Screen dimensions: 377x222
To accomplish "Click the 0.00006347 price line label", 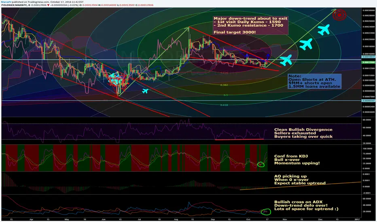I will (369, 101).
